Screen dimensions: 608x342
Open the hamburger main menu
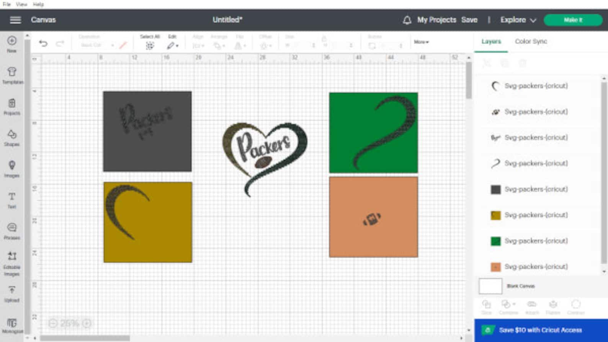15,20
